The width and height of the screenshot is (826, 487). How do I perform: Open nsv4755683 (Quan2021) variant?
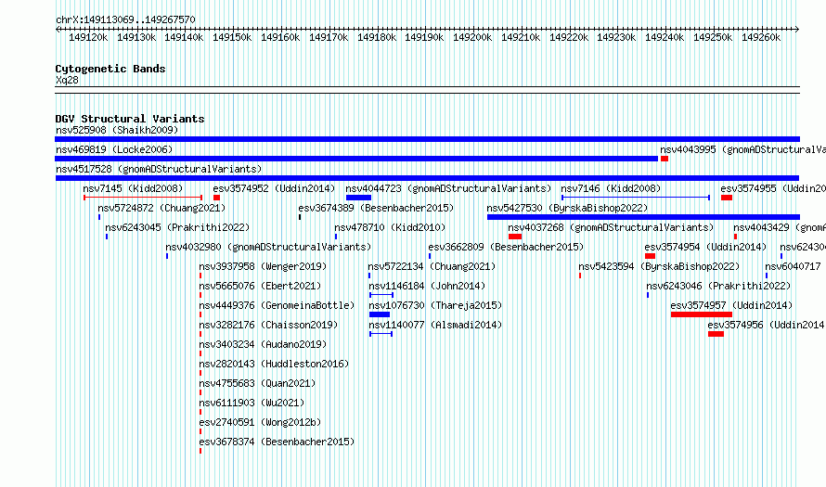[257, 383]
